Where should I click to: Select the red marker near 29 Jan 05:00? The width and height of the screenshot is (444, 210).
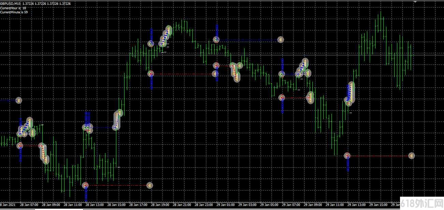pos(282,98)
